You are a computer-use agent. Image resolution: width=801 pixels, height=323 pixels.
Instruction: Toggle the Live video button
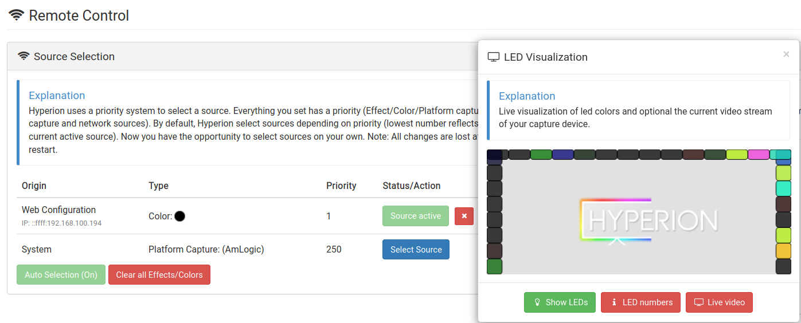click(719, 302)
